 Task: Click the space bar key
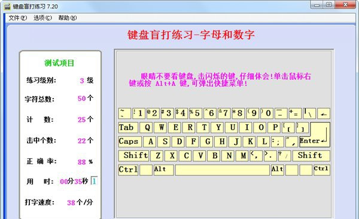point(223,170)
